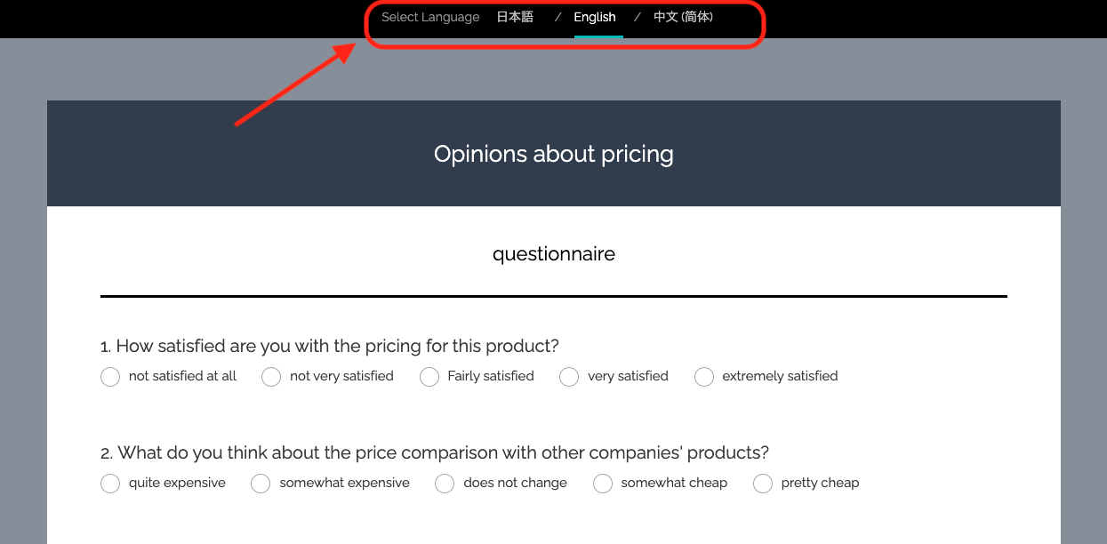This screenshot has height=544, width=1107.
Task: Select "very satisfied" for pricing question
Action: tap(569, 377)
